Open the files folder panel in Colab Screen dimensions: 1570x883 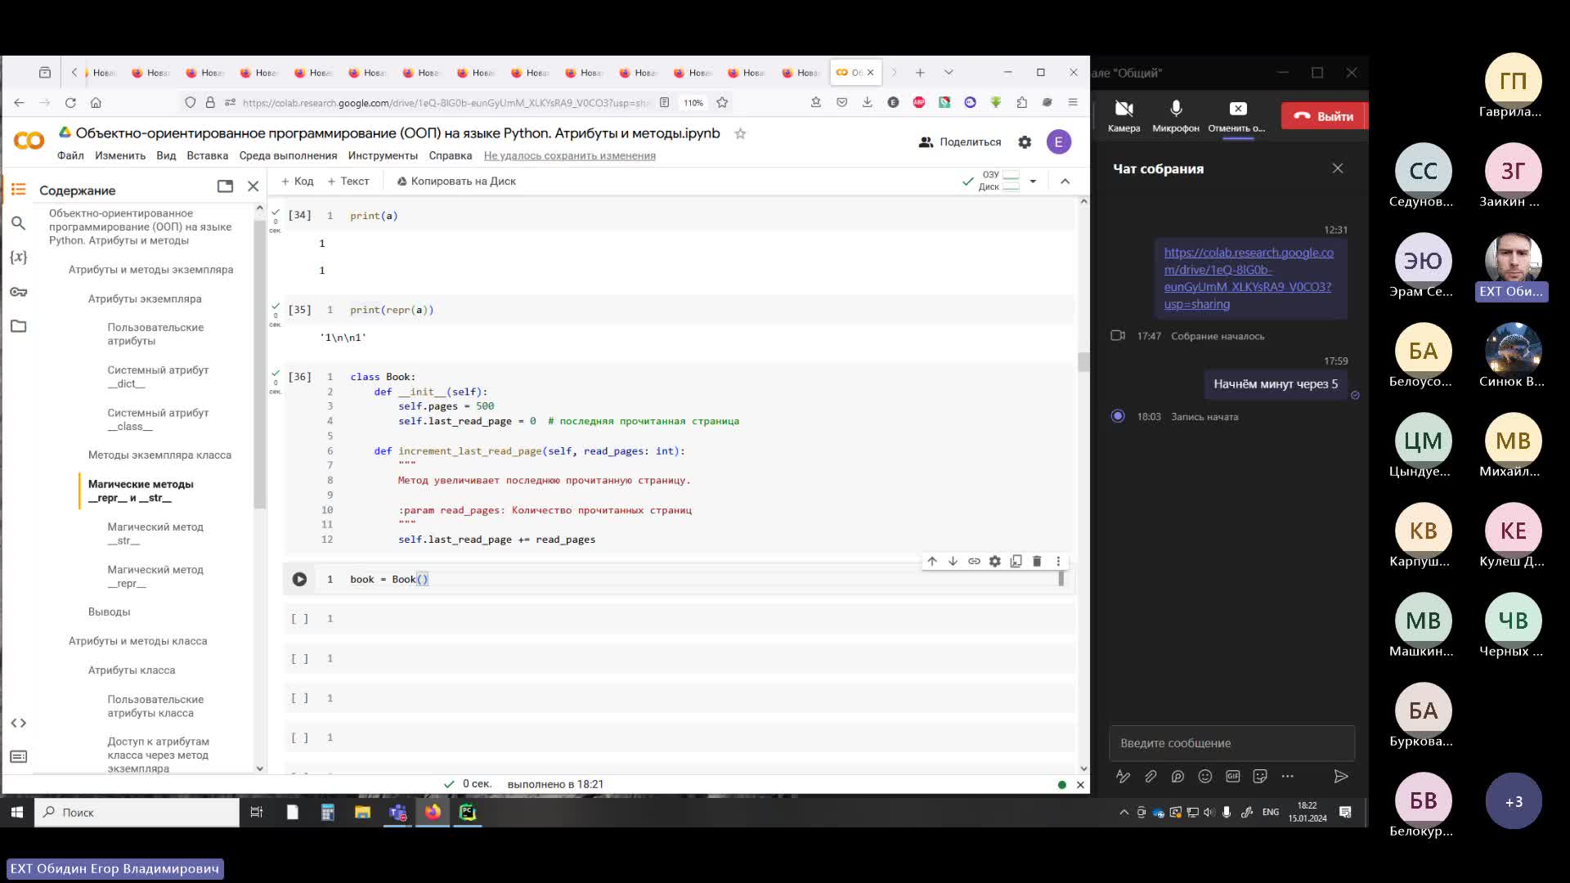(x=18, y=326)
